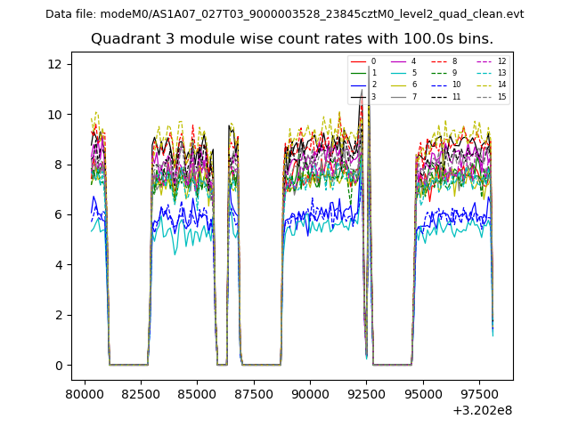The image size is (570, 427).
Task: Click the data file path text at top
Action: coord(284,14)
